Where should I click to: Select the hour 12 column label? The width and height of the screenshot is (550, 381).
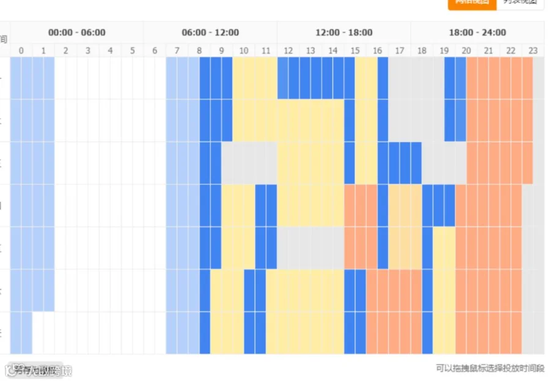(x=288, y=51)
